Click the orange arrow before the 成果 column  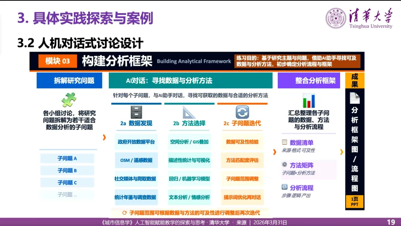coord(342,152)
